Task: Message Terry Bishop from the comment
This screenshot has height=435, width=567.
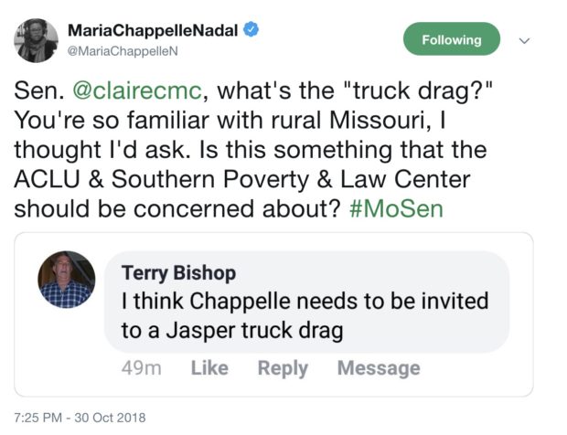Action: click(x=379, y=368)
